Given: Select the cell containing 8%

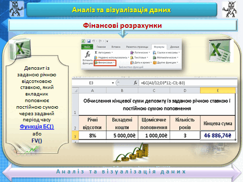Looking at the screenshot, I should click(x=93, y=135).
